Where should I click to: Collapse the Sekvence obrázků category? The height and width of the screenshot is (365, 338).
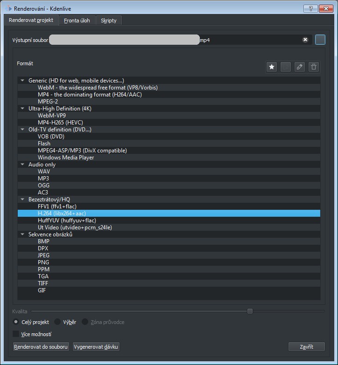tap(22, 234)
